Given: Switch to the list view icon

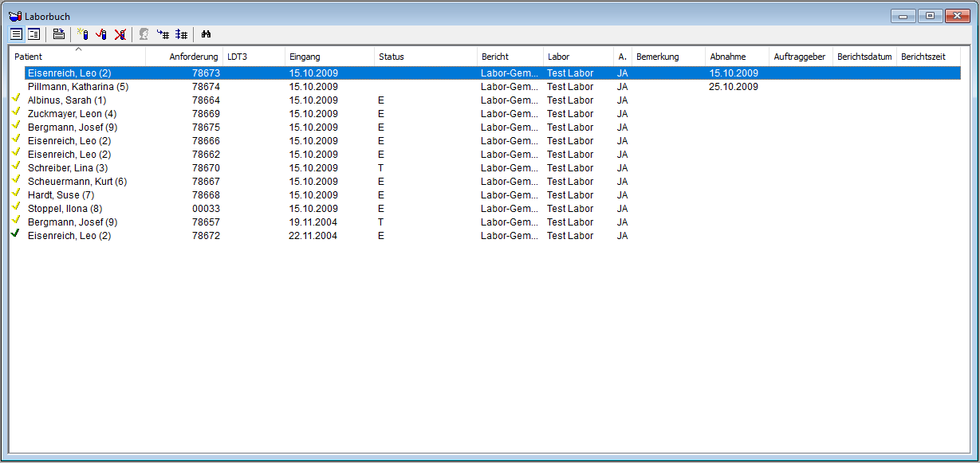Looking at the screenshot, I should point(16,34).
